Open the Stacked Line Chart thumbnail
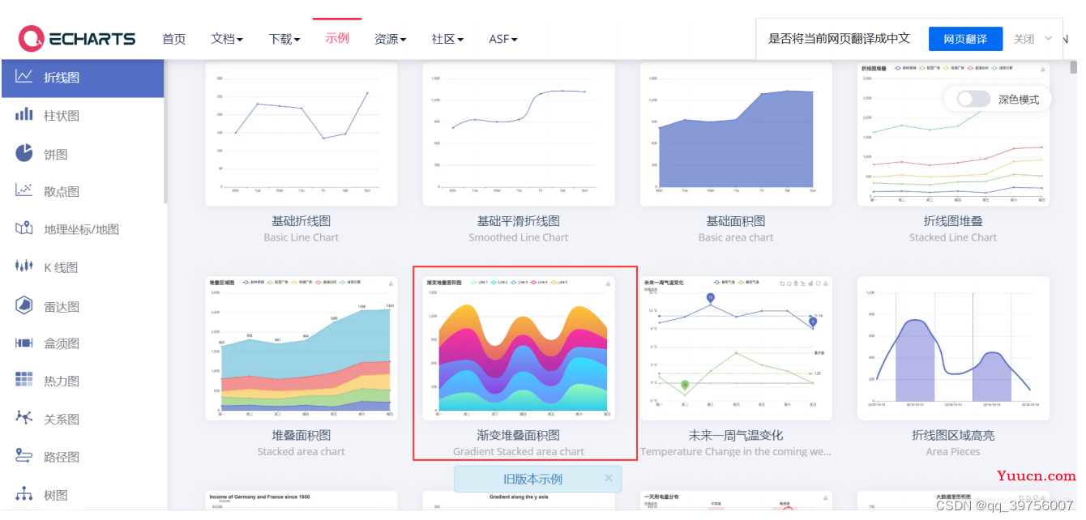Image resolution: width=1086 pixels, height=520 pixels. point(953,134)
